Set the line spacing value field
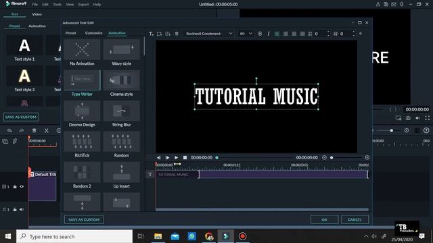The width and height of the screenshot is (433, 243). pyautogui.click(x=345, y=34)
